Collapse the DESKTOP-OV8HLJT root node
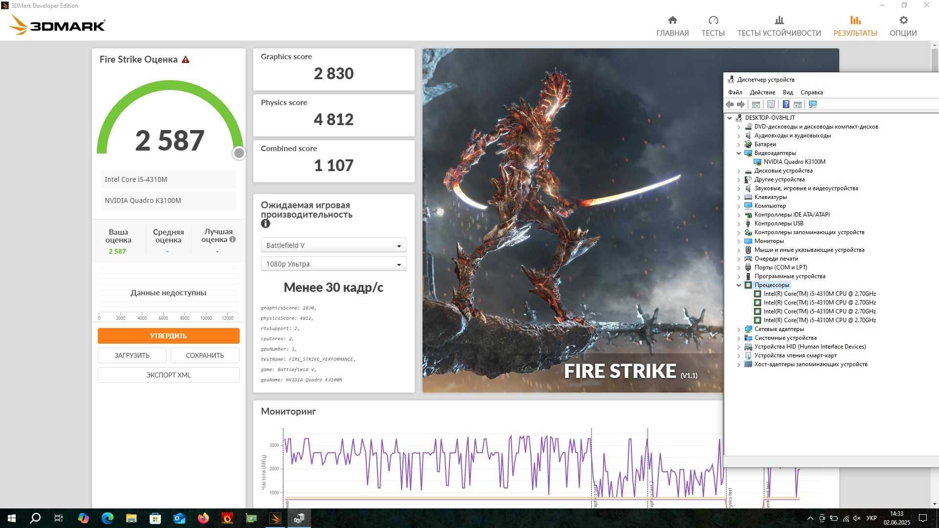The height and width of the screenshot is (528, 939). (x=730, y=118)
